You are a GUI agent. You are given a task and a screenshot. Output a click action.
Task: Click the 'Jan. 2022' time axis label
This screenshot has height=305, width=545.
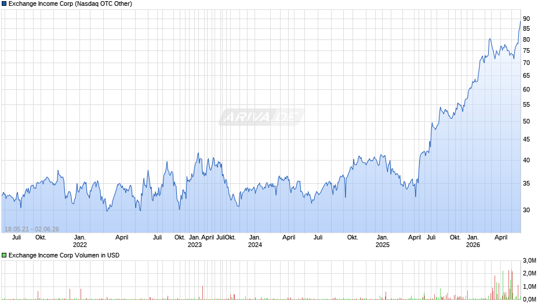pyautogui.click(x=79, y=241)
